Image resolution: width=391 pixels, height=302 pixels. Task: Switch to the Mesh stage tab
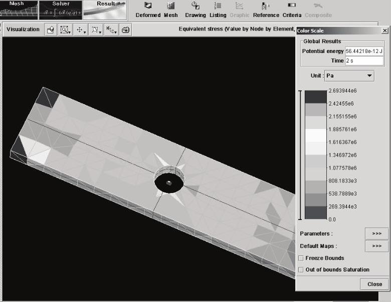[19, 9]
